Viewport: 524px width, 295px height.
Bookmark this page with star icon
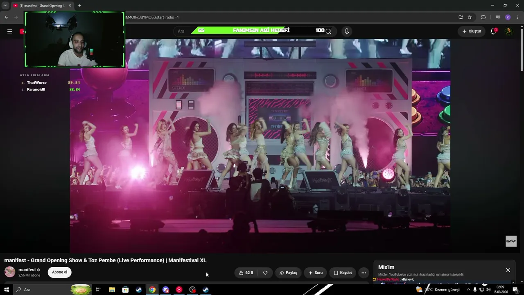click(x=470, y=17)
